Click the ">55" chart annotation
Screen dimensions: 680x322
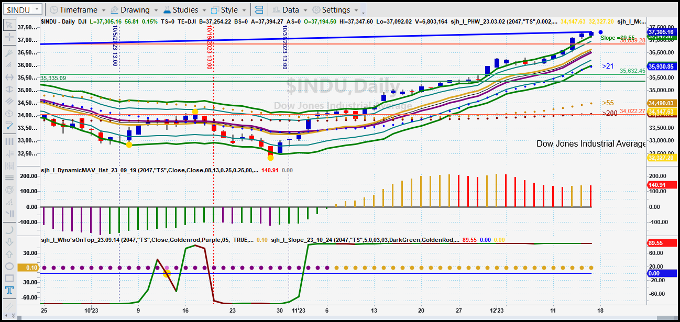[x=608, y=103]
